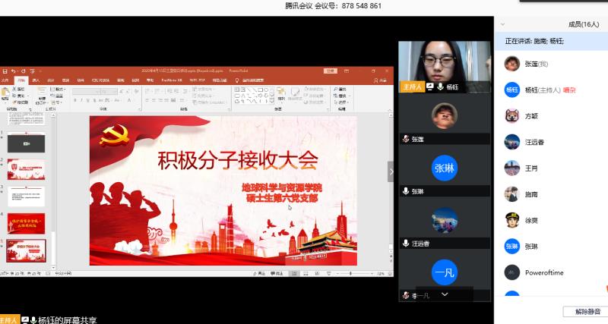Click the muted microphone icon beside 张莲

(x=406, y=139)
